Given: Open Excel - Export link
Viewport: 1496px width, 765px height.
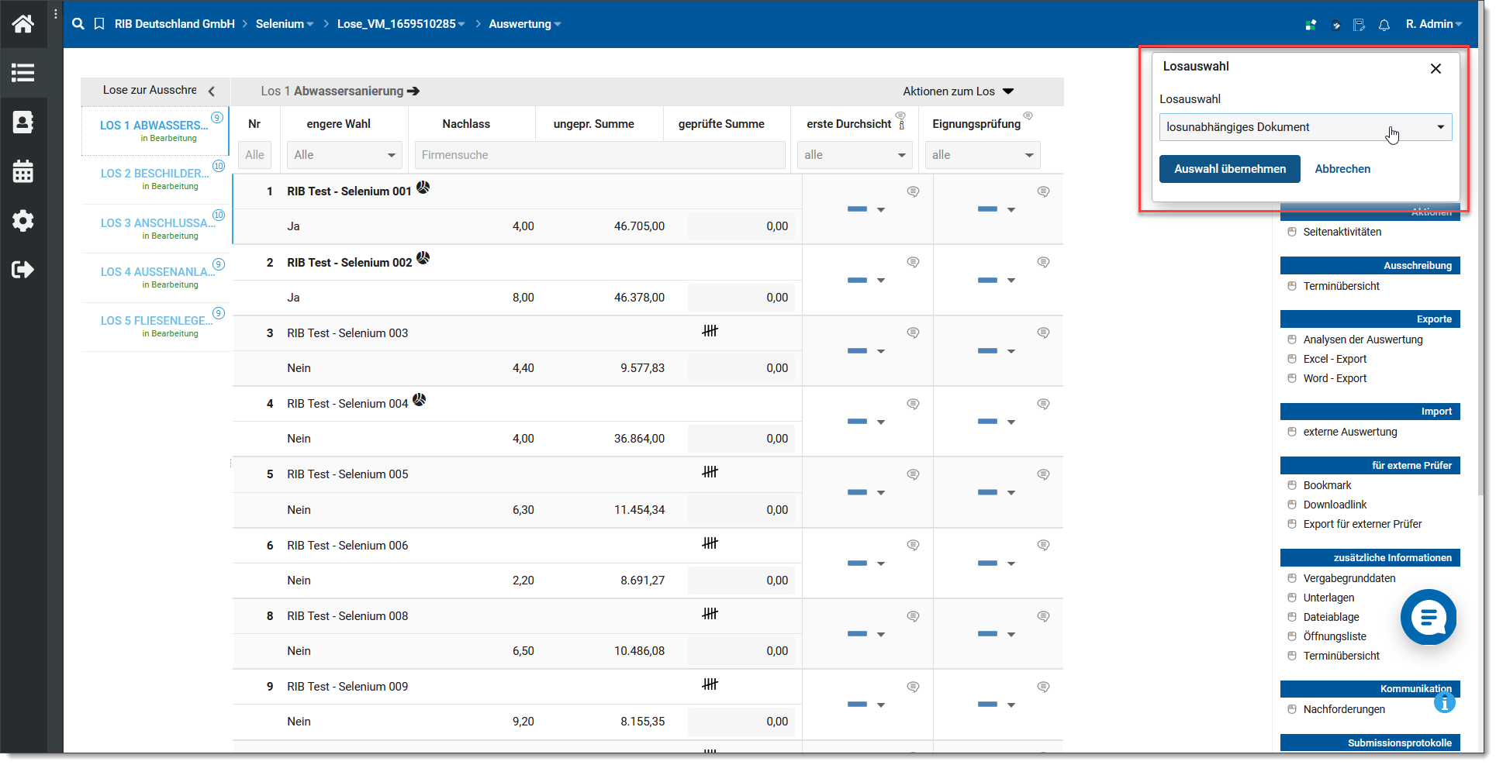Looking at the screenshot, I should coord(1335,359).
